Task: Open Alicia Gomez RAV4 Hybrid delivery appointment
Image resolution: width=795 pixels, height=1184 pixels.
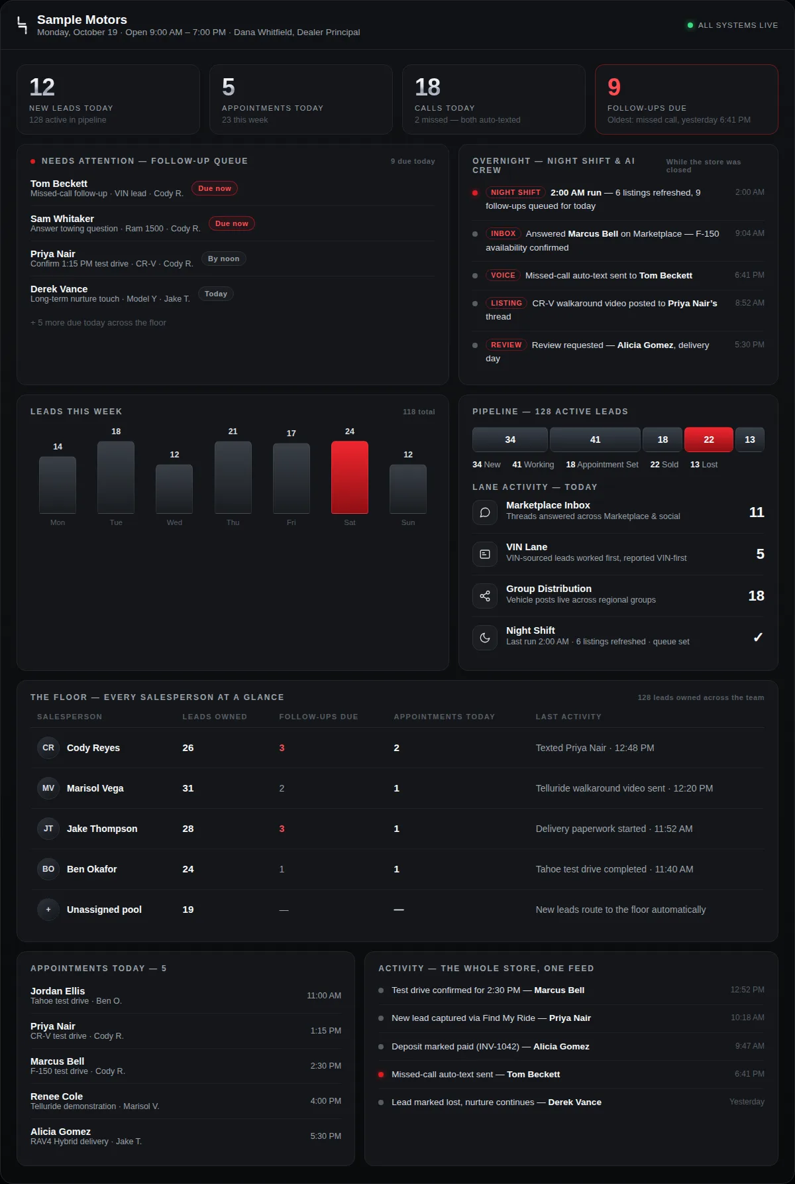Action: click(186, 1136)
